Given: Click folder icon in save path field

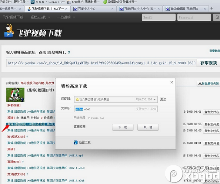Looking at the screenshot, I should click(x=78, y=99).
